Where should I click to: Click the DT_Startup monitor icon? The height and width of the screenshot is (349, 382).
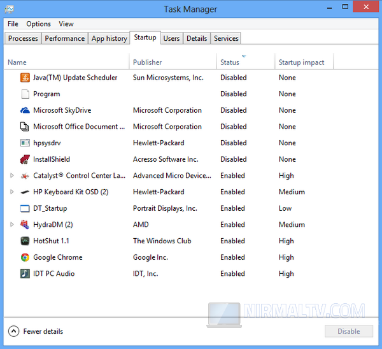(x=25, y=209)
